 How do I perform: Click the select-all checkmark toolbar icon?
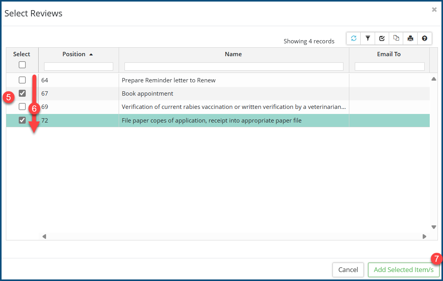(382, 38)
